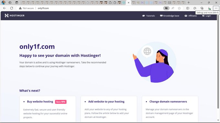Click the Save 90% badge
220x123 pixels.
pyautogui.click(x=61, y=102)
